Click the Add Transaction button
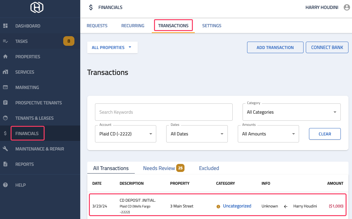The image size is (352, 219). click(x=275, y=47)
